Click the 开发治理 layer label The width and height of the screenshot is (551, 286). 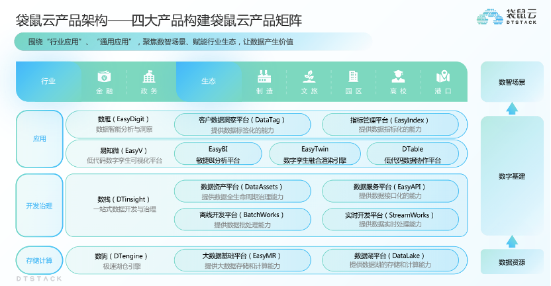(x=39, y=205)
